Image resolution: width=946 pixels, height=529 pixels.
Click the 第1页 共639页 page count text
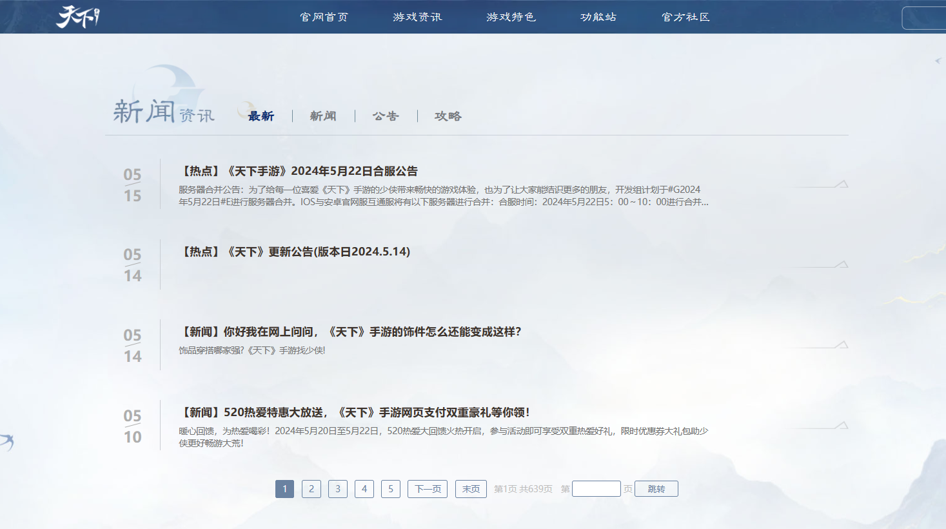pos(523,489)
